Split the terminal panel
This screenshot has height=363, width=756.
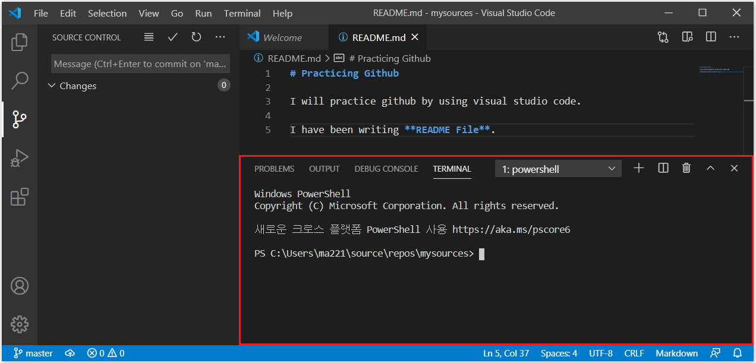[x=663, y=168]
